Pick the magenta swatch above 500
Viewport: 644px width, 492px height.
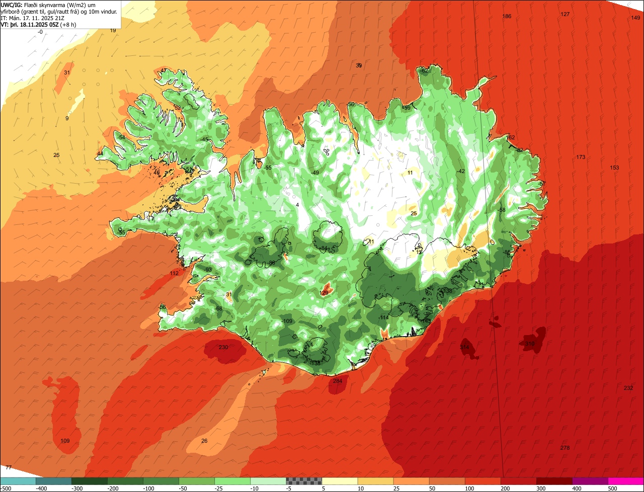625,481
